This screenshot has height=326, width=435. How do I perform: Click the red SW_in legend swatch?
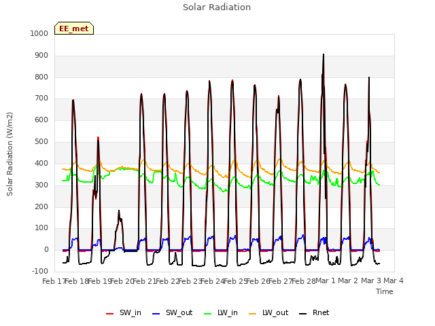tap(110, 314)
